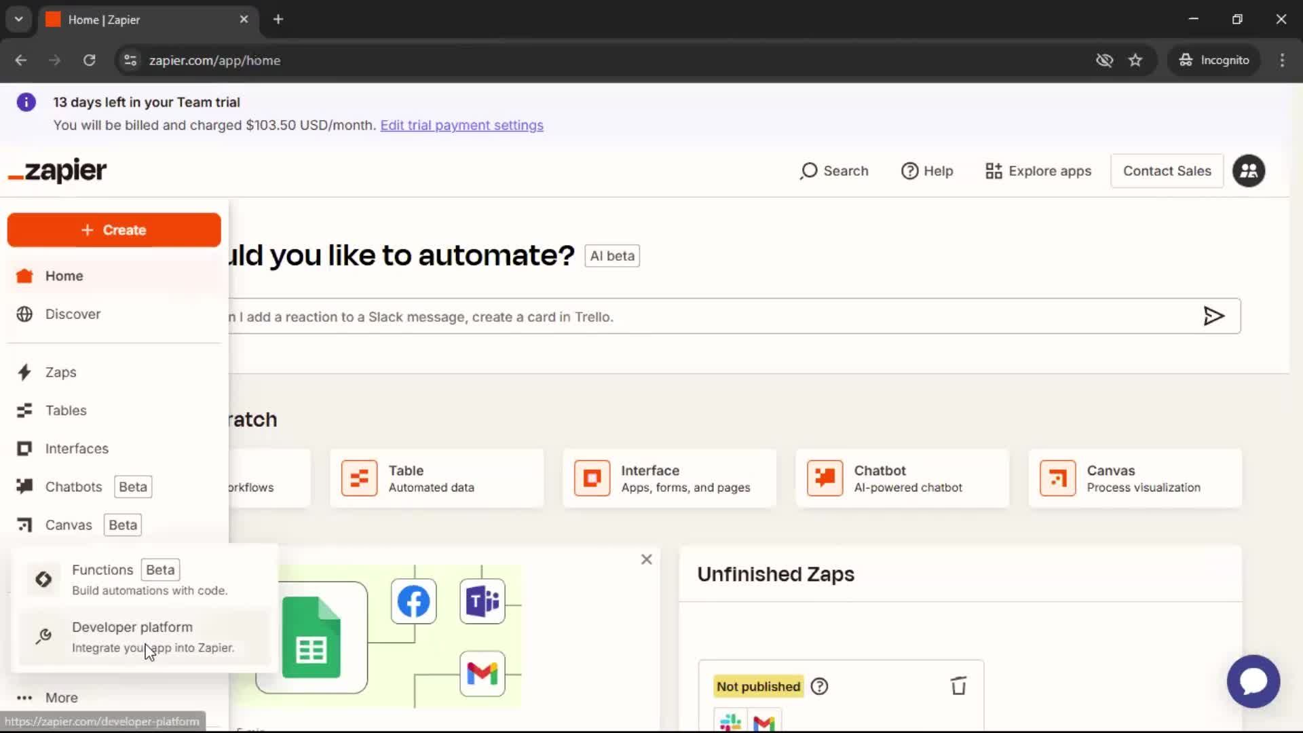
Task: Click the Chatbots Beta badge
Action: pyautogui.click(x=133, y=487)
